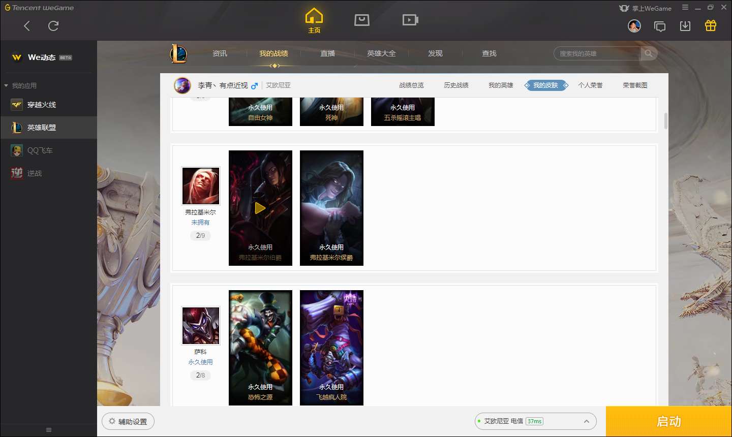The width and height of the screenshot is (732, 437).
Task: Select QQ飞车 in the app list
Action: pos(48,150)
